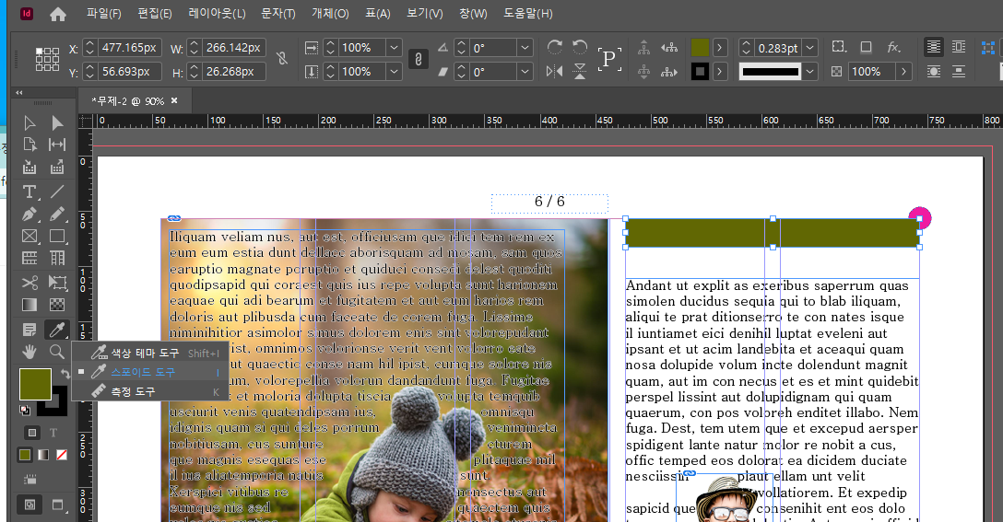Set formatting affects text

(x=53, y=433)
